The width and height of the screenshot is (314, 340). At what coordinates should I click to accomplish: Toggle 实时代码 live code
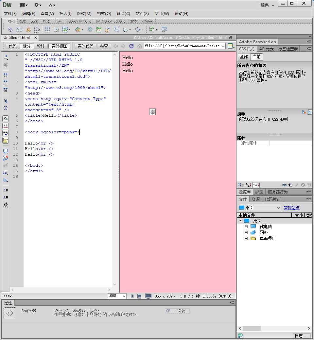[x=85, y=46]
